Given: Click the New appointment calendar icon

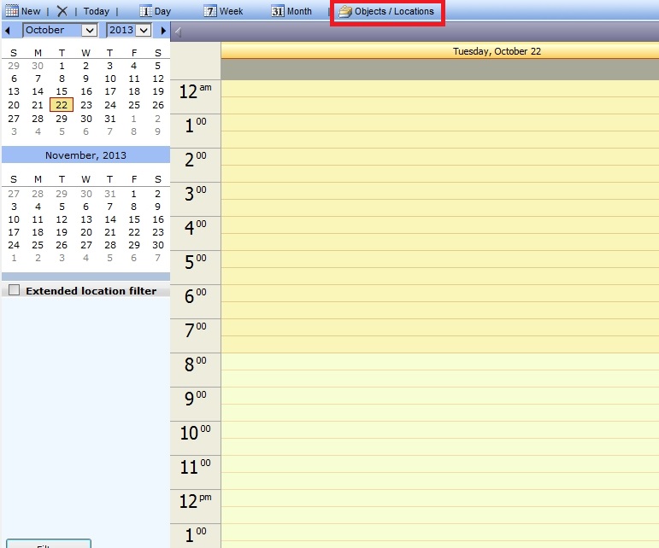Looking at the screenshot, I should click(x=12, y=11).
